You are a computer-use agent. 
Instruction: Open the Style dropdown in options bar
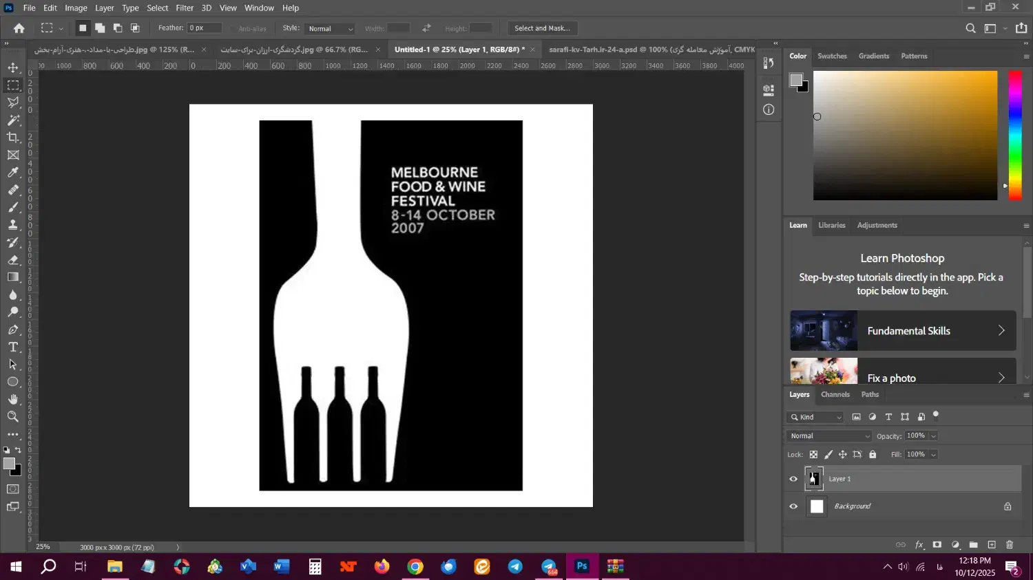point(331,29)
